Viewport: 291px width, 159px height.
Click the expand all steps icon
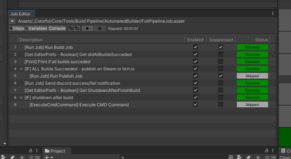71,28
